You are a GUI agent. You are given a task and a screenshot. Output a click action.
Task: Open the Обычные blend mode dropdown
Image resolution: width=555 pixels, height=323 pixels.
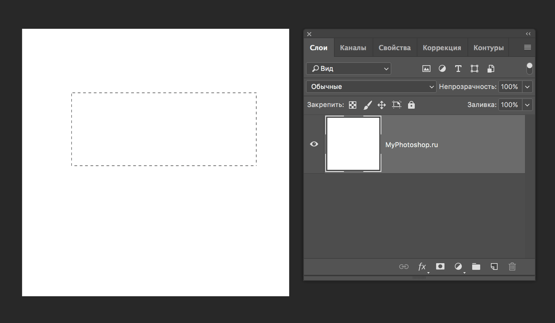371,87
